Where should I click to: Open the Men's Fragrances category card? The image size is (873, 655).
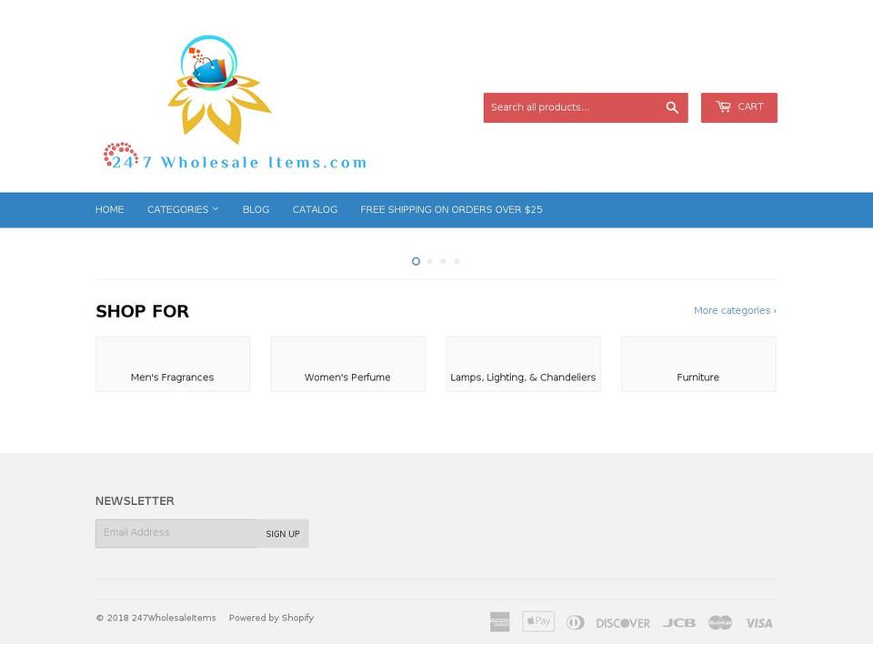(x=173, y=364)
